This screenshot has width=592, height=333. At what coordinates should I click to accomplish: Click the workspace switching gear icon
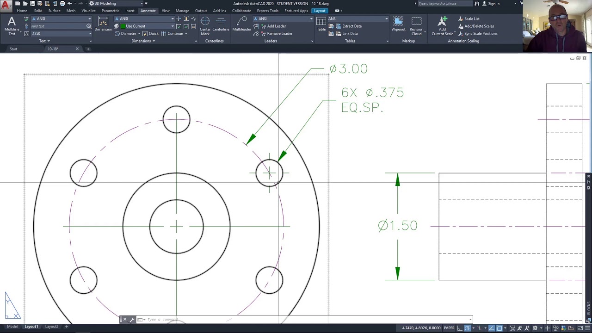pyautogui.click(x=535, y=328)
